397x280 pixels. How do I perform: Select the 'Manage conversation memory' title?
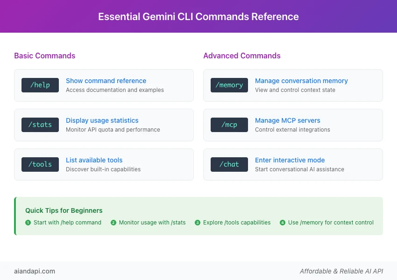tap(301, 81)
